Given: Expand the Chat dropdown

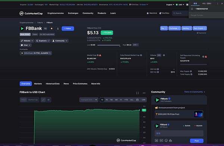Looking at the screenshot, I should click(25, 45).
